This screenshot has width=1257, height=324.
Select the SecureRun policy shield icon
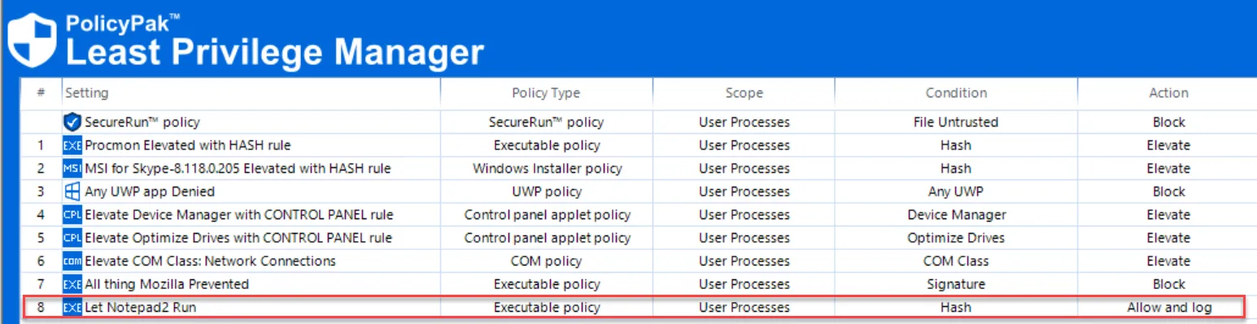pyautogui.click(x=72, y=122)
